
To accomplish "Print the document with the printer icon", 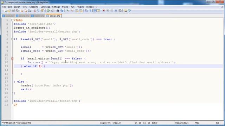I will pos(30,11).
